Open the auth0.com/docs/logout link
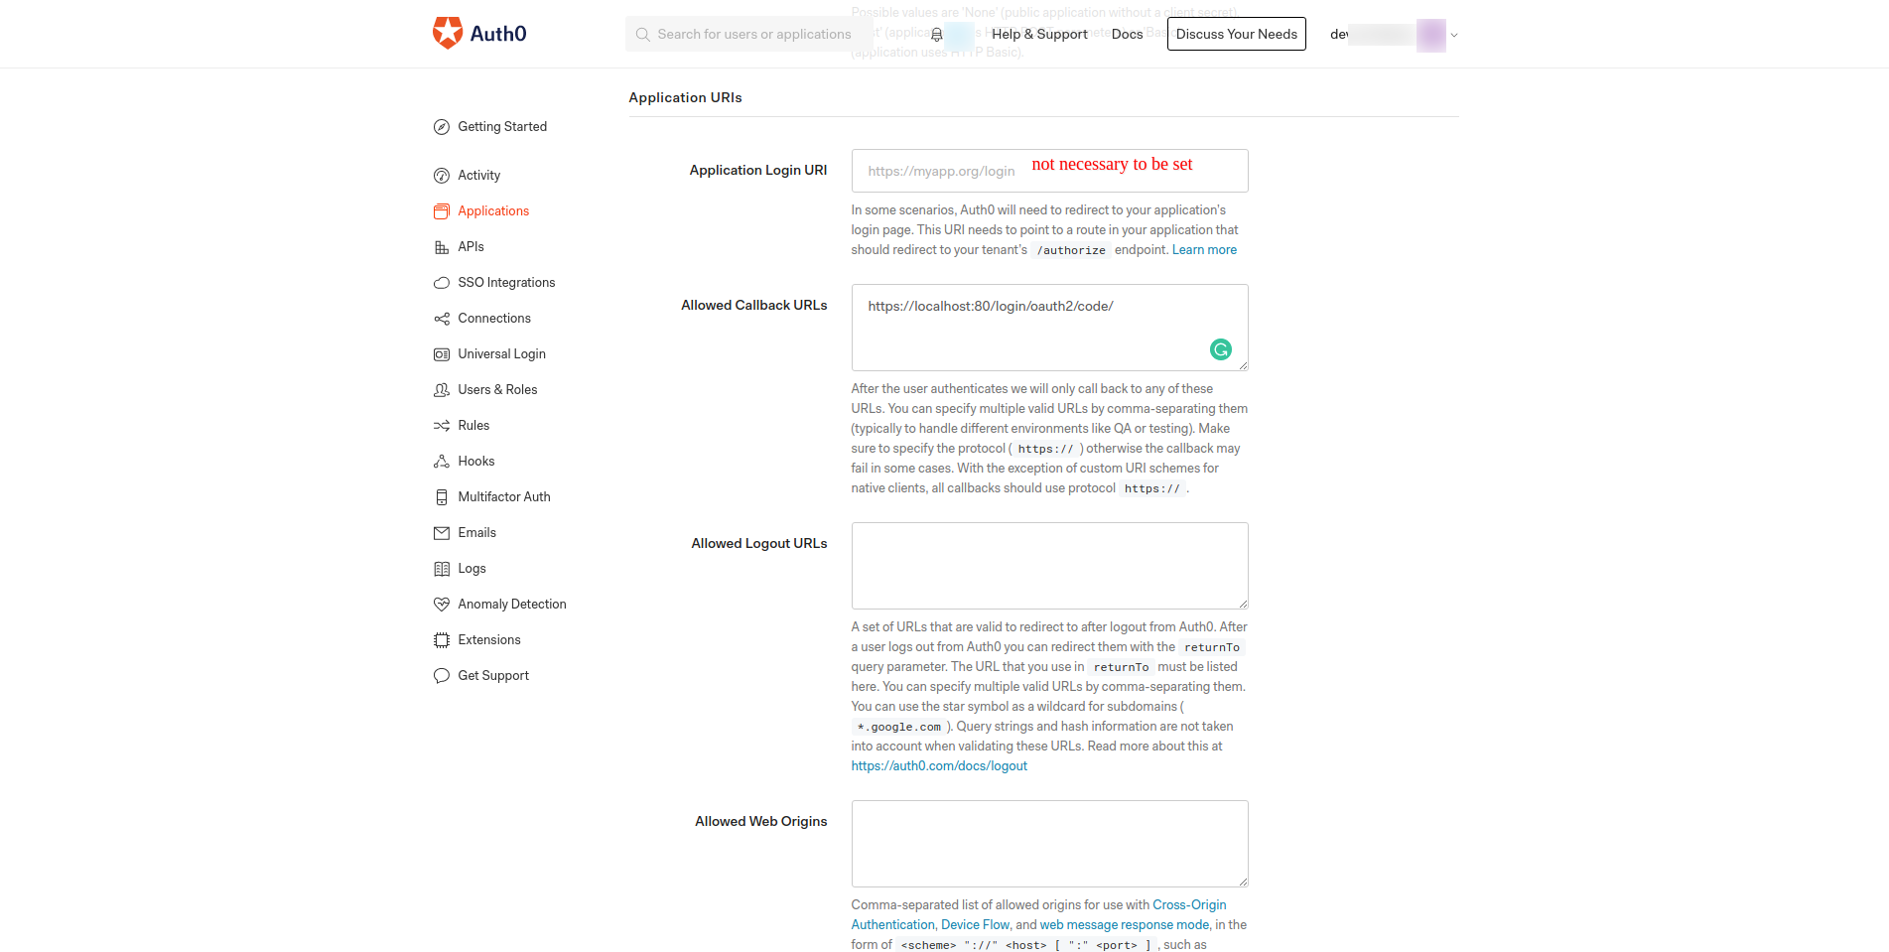The height and width of the screenshot is (952, 1889). point(939,766)
